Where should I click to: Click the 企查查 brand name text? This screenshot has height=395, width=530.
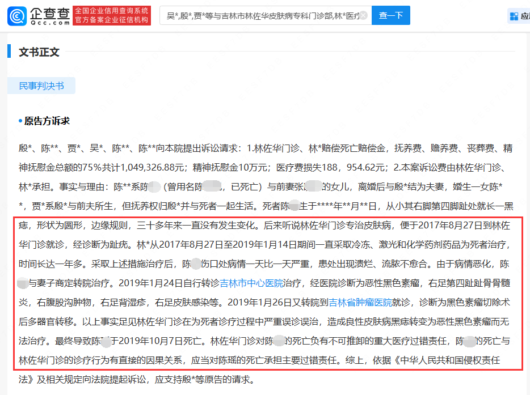50,14
